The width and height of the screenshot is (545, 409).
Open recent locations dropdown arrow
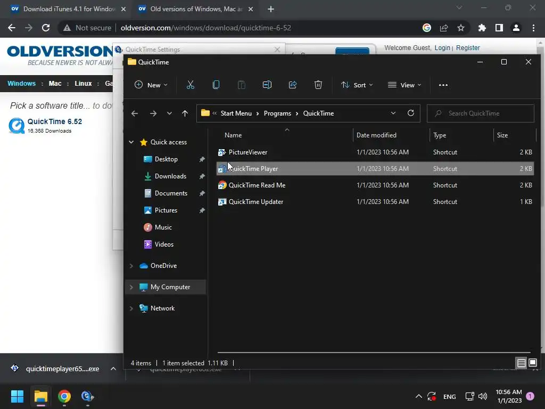(x=169, y=113)
